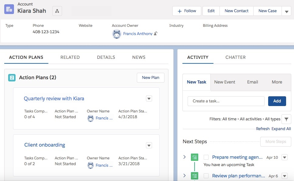
Task: Open the Quarterly review with Kiara plan
Action: (54, 98)
